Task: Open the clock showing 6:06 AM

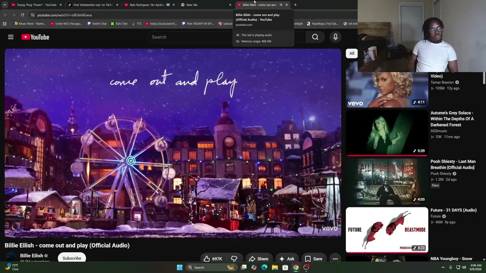Action: click(476, 267)
